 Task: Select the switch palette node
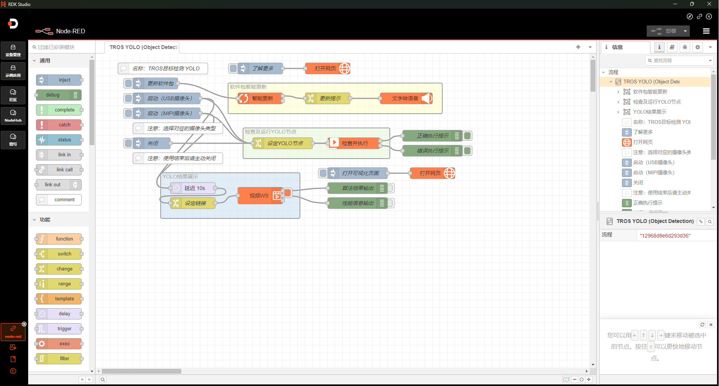point(59,254)
